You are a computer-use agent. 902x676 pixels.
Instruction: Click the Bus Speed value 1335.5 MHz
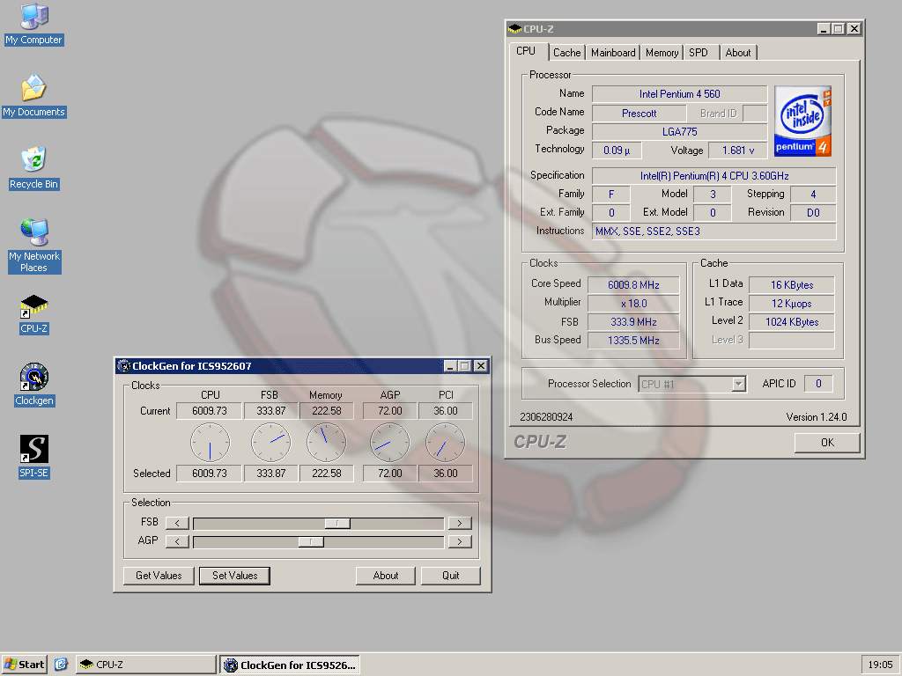[633, 341]
